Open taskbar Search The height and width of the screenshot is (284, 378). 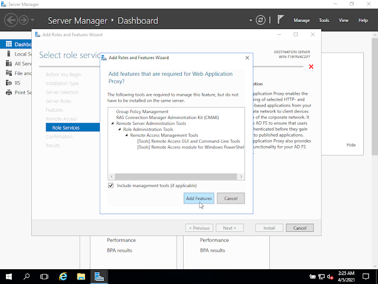point(27,276)
